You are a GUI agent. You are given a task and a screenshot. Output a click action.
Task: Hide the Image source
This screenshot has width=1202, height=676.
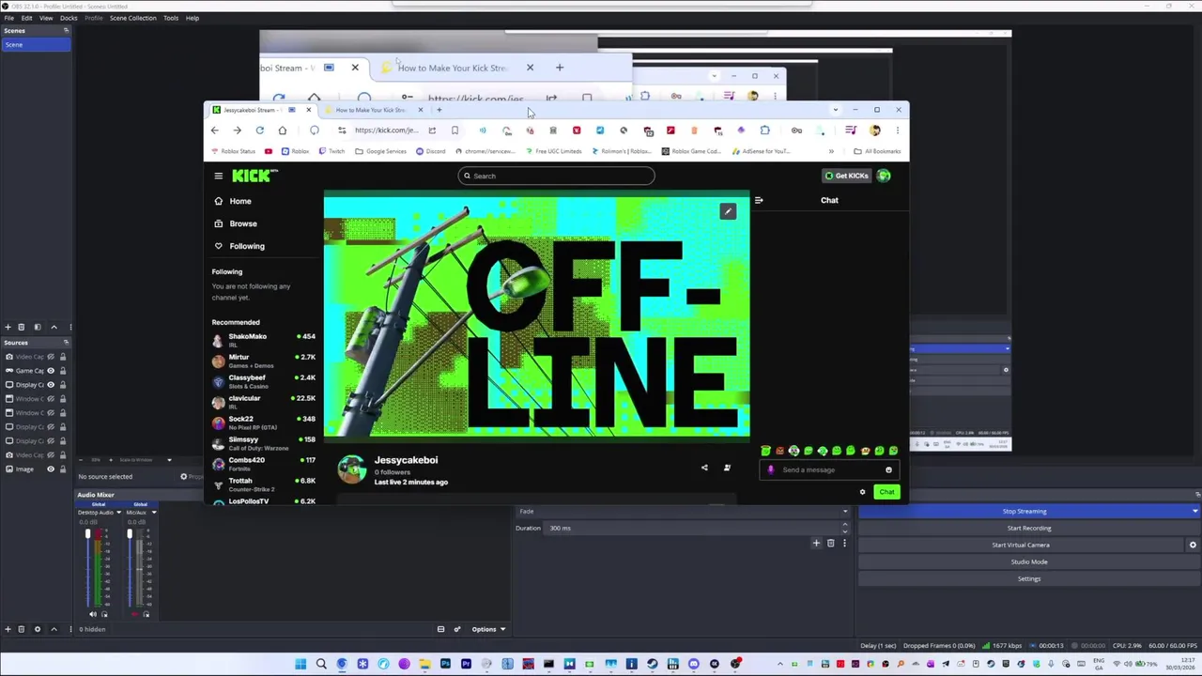51,469
